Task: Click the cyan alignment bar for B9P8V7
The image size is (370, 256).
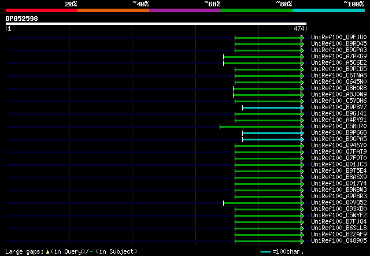Action: click(x=272, y=108)
